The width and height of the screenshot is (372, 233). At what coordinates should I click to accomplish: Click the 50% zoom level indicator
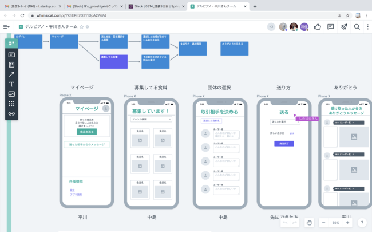point(335,223)
